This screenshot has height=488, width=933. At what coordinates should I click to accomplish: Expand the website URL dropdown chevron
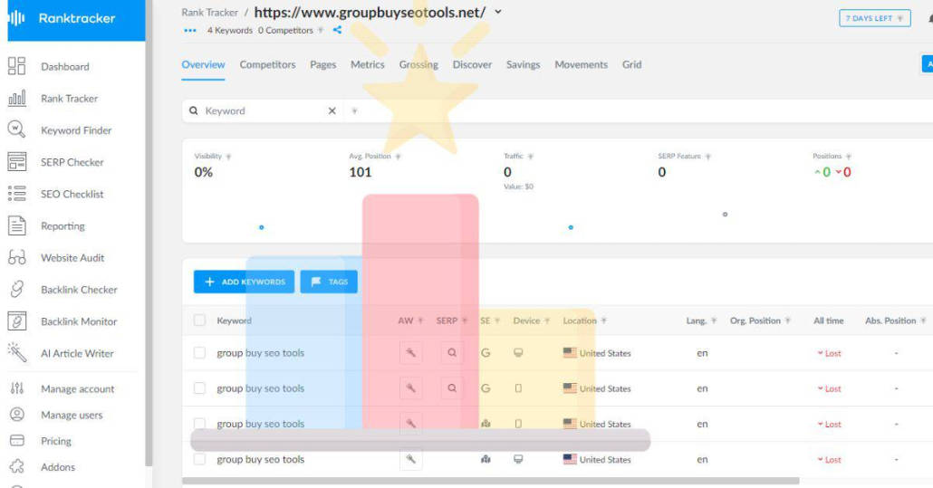pyautogui.click(x=498, y=11)
